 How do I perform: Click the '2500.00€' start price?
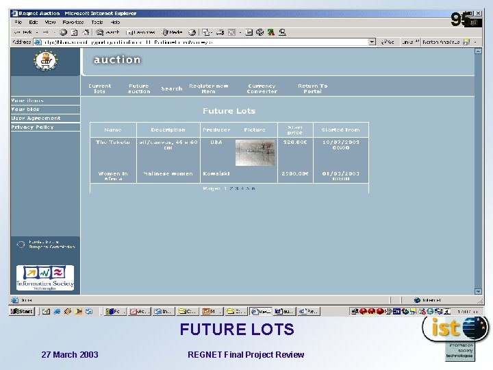(295, 173)
